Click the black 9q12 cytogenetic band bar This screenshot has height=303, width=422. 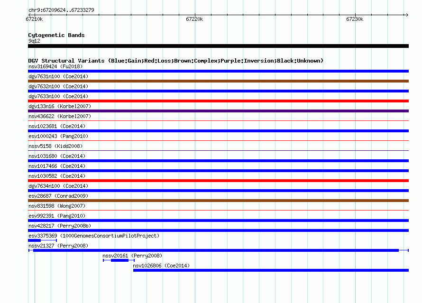pyautogui.click(x=218, y=46)
